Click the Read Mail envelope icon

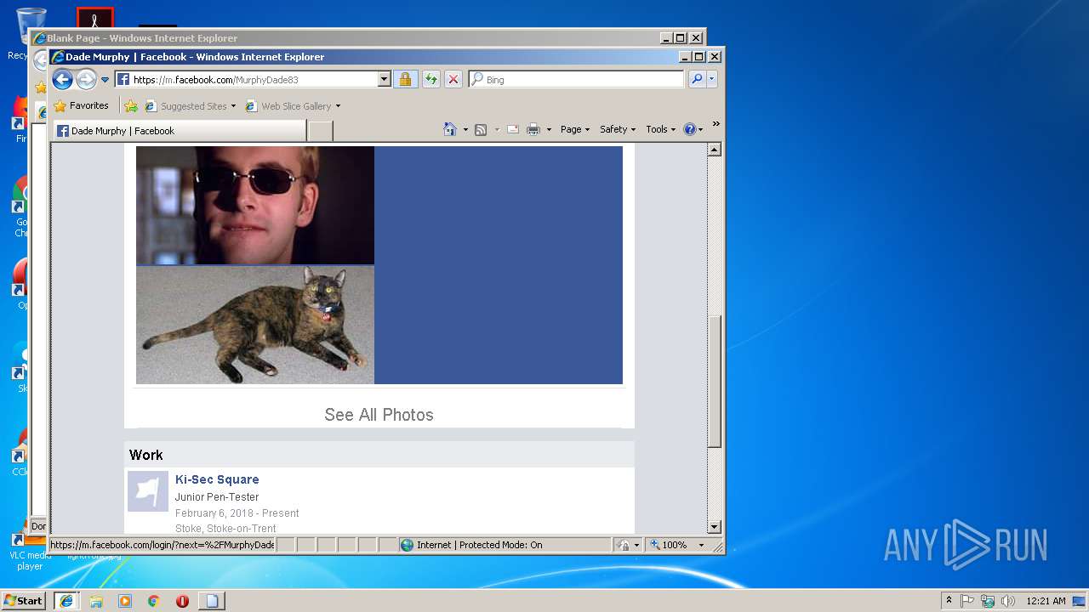pos(513,130)
